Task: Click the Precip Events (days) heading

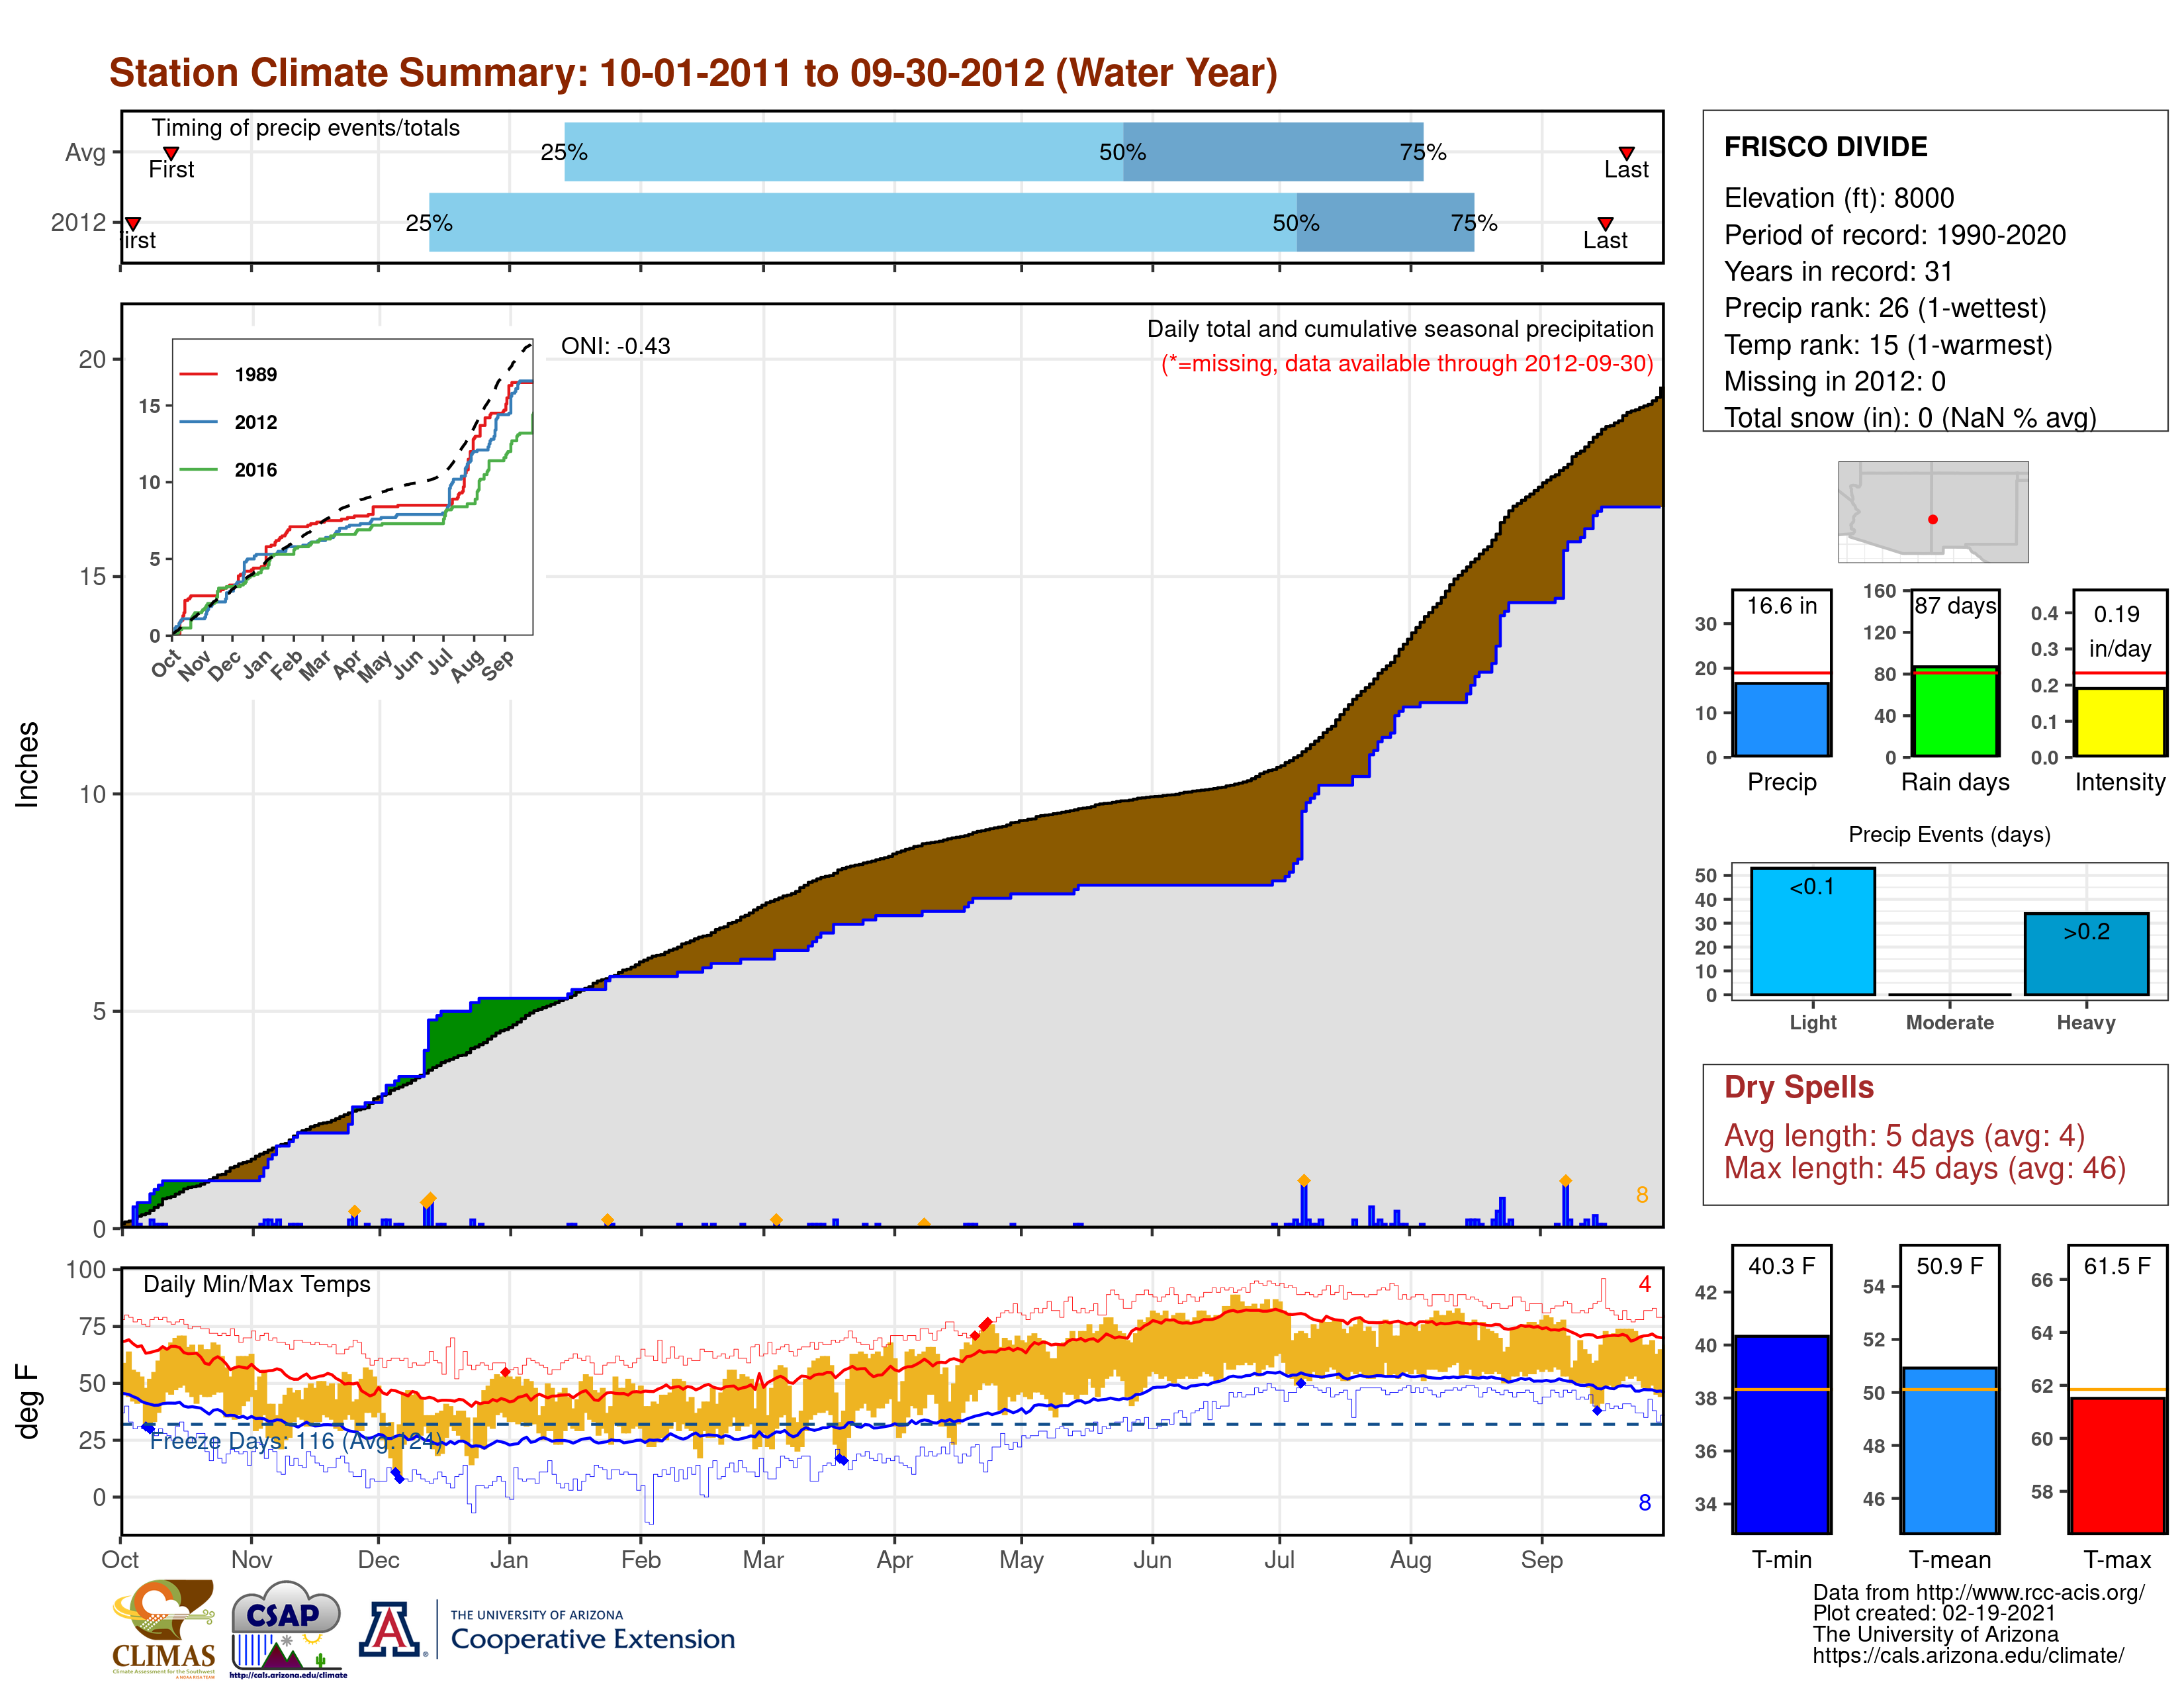Action: pos(1949,834)
